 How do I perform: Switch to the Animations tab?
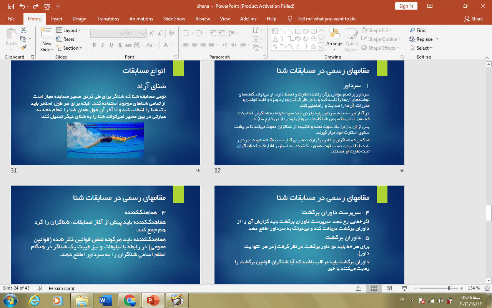pos(141,18)
